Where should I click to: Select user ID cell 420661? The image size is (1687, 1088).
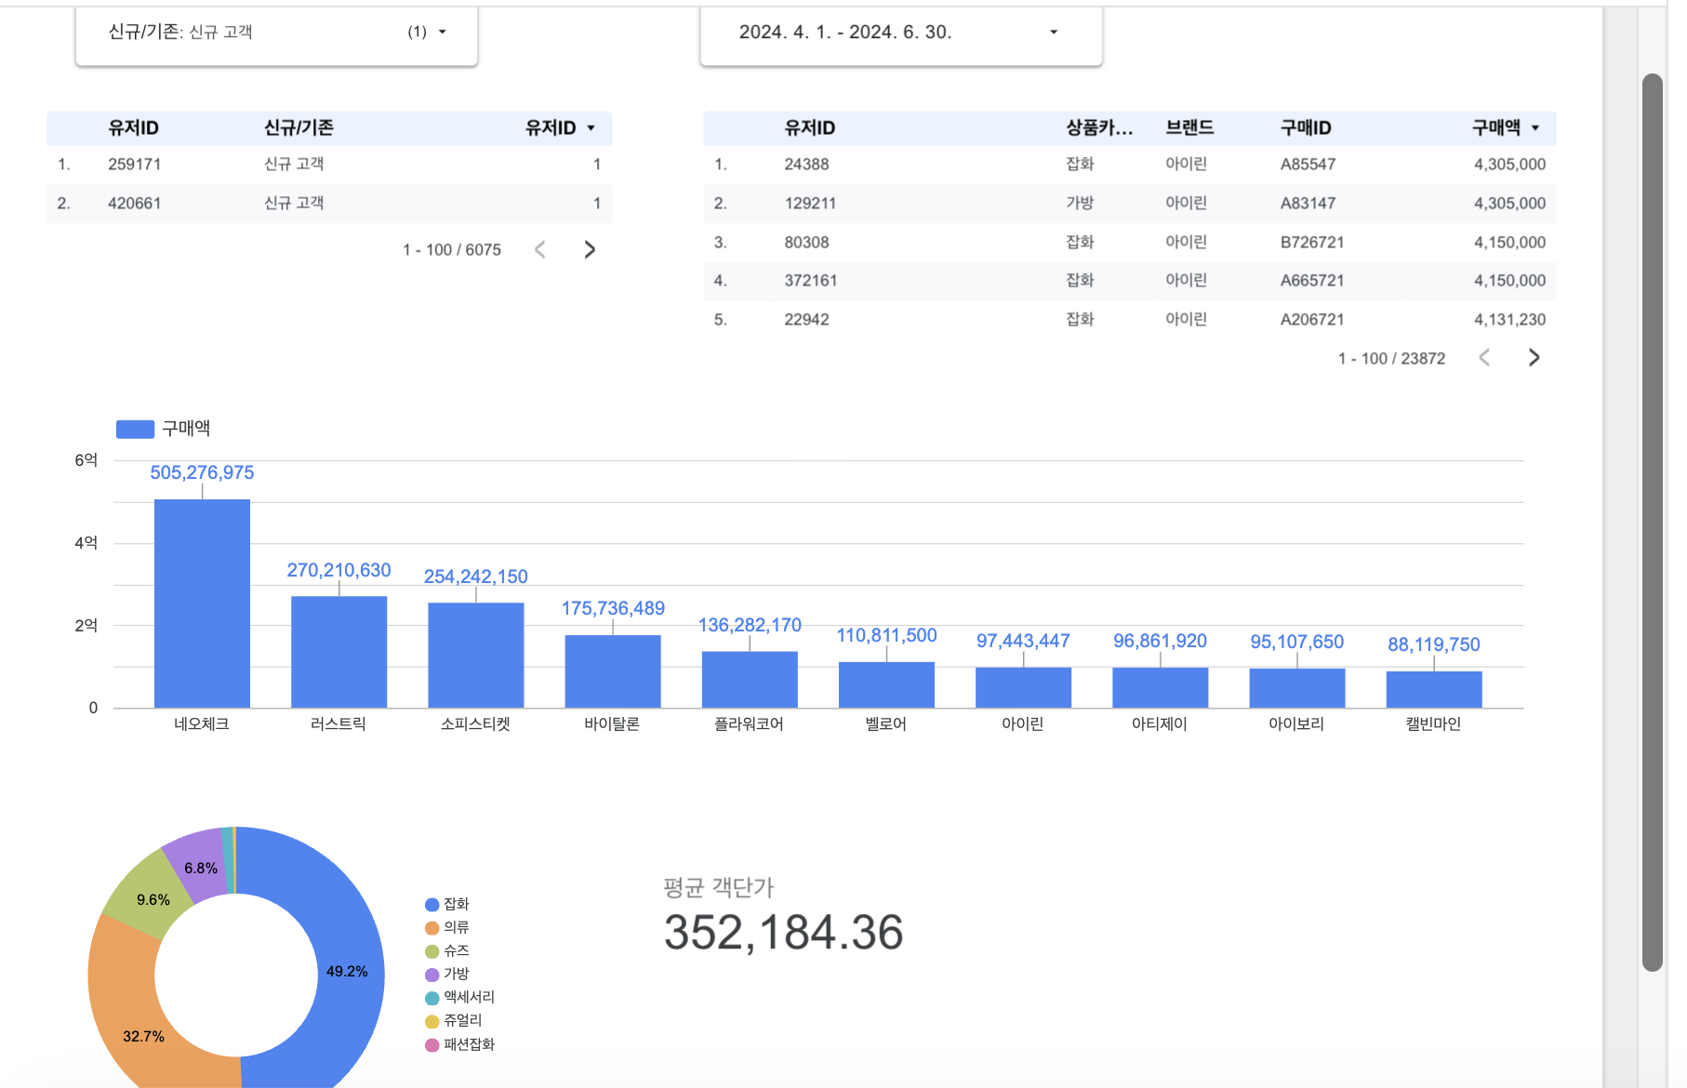click(135, 204)
